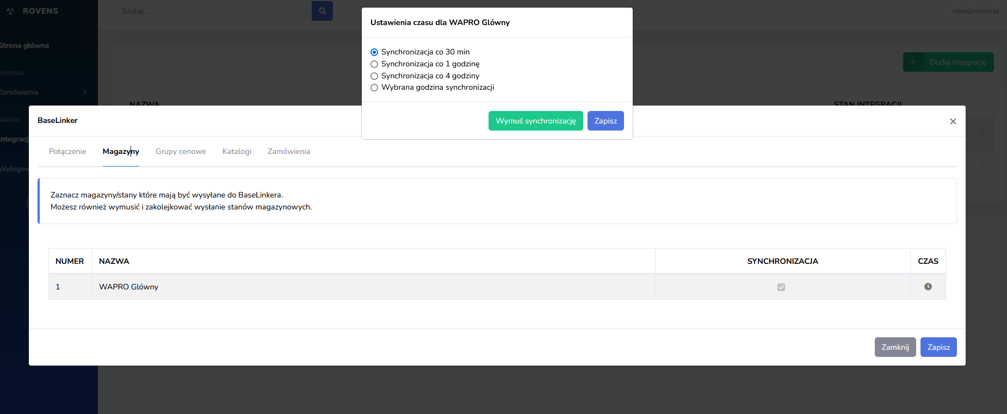Click the magnifier search button

point(322,11)
